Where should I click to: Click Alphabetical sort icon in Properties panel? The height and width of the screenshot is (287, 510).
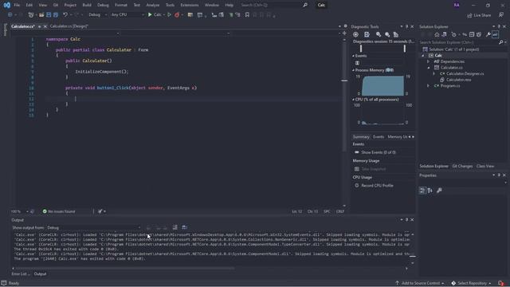430,191
